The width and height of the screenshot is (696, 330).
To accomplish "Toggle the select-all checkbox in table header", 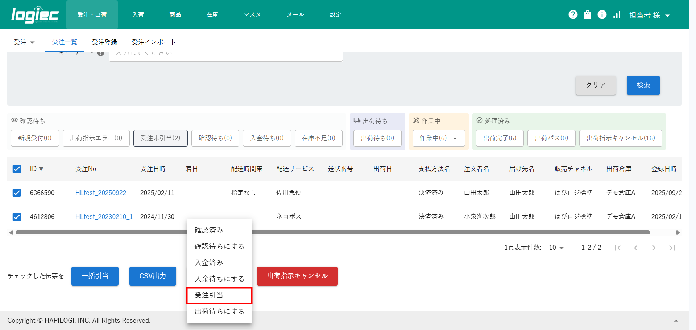I will click(x=17, y=169).
